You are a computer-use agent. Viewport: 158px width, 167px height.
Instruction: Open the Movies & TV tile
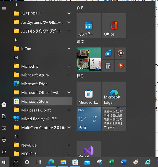pos(108,53)
